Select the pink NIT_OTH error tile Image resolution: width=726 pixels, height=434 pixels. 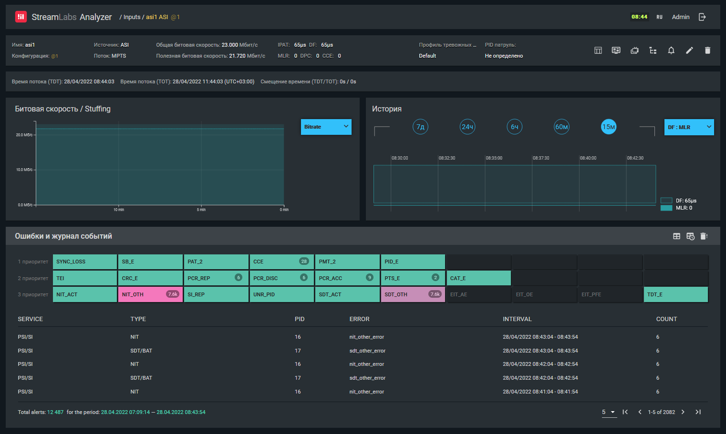click(150, 294)
